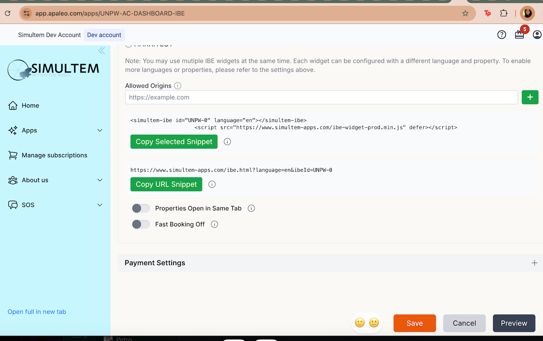Screen dimensions: 543x341
Task: Show info for Copy Selected Snippet
Action: pyautogui.click(x=228, y=142)
